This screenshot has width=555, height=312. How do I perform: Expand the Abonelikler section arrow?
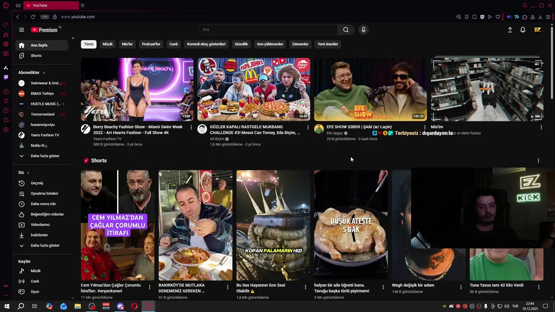[44, 73]
